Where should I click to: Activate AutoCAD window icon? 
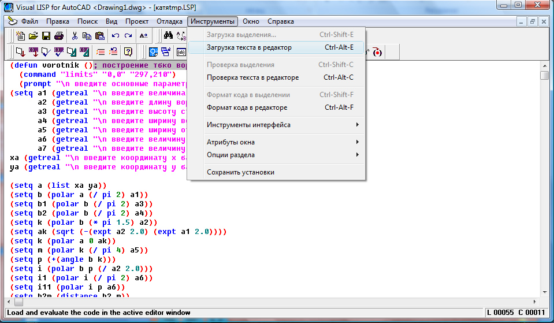[x=153, y=53]
